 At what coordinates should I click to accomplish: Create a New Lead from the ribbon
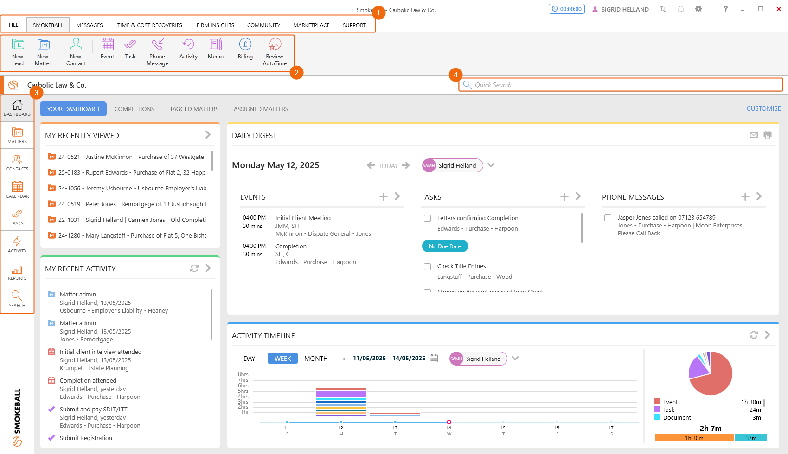(x=18, y=52)
